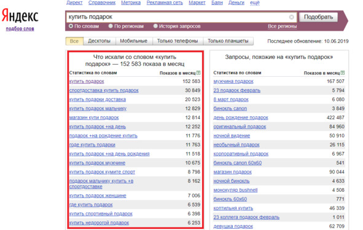Open подарок +на рождение купить query
This screenshot has width=363, height=230.
(x=103, y=136)
